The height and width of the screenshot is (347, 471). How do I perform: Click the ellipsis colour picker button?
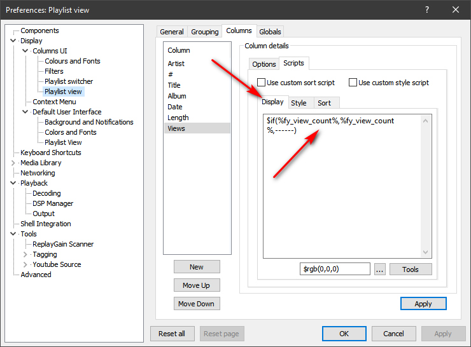coord(379,269)
